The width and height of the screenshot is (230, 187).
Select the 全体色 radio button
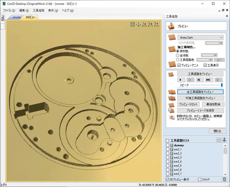(x=178, y=55)
